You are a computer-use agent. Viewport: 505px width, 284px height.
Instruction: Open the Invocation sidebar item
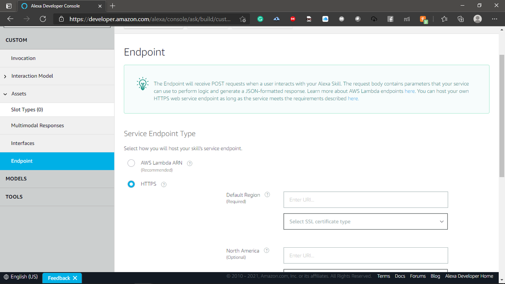57,58
